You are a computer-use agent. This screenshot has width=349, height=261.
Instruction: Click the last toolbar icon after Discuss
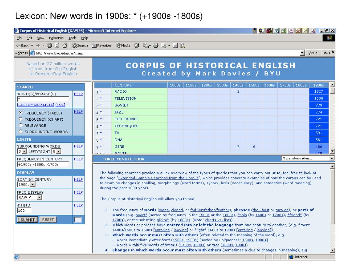[x=182, y=46]
